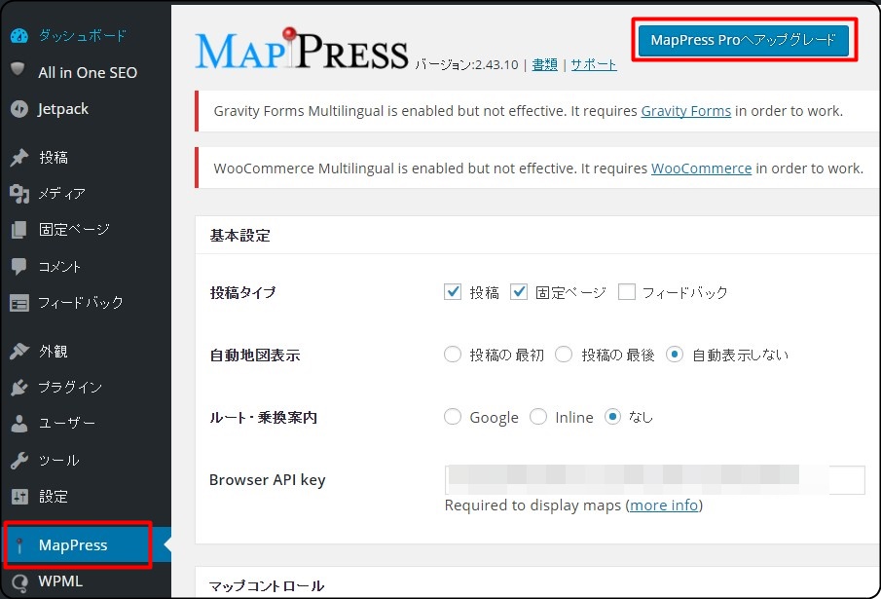Click the プラグイン plug icon
Viewport: 881px width, 599px height.
[19, 388]
